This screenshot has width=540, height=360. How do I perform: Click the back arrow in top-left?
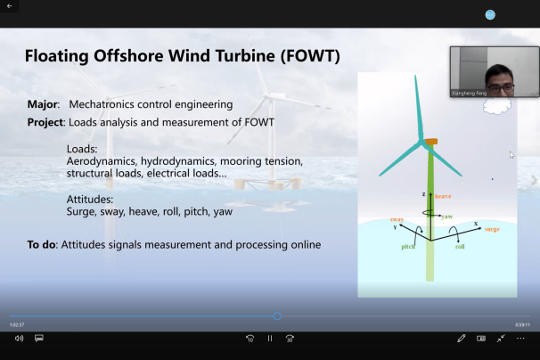tap(9, 6)
